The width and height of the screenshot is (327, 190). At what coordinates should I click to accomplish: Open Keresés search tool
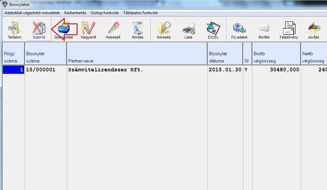point(164,29)
